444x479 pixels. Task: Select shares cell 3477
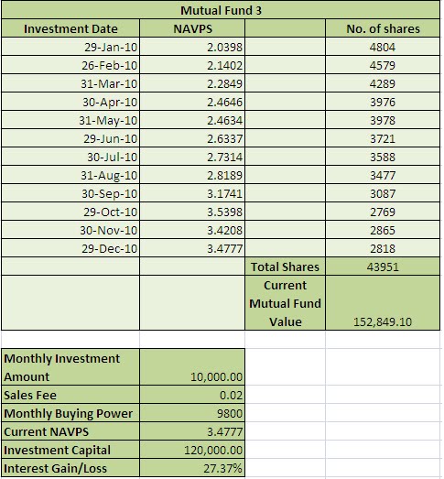coord(383,175)
